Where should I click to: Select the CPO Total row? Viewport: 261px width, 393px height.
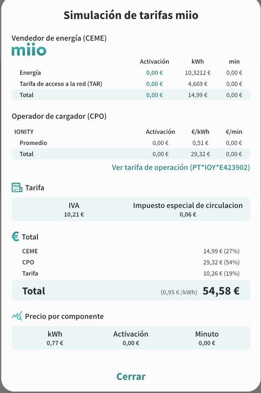click(x=131, y=154)
